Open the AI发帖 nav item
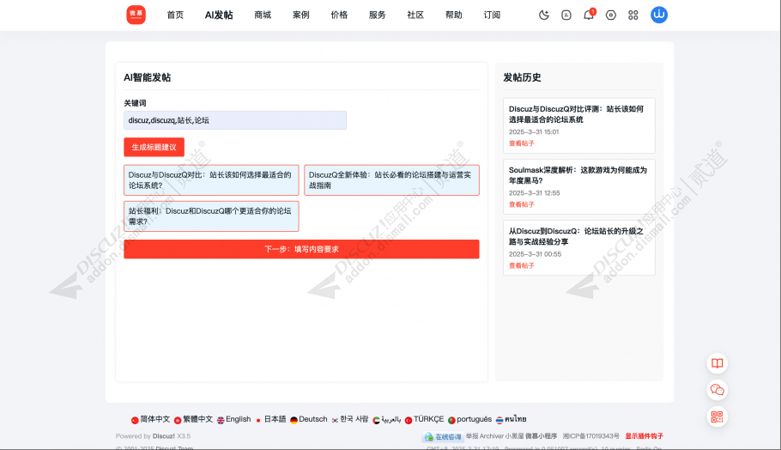 [x=219, y=15]
